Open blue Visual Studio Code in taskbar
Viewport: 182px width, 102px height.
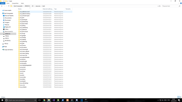tap(81, 100)
